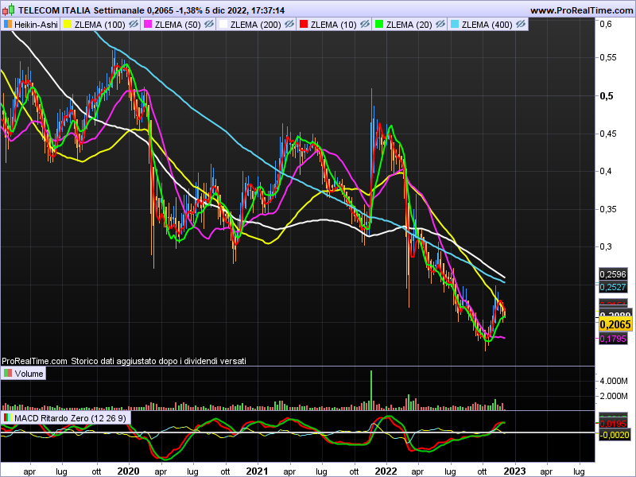Image resolution: width=636 pixels, height=477 pixels.
Task: Toggle the ZLEMA (200) eye icon
Action: click(x=288, y=25)
